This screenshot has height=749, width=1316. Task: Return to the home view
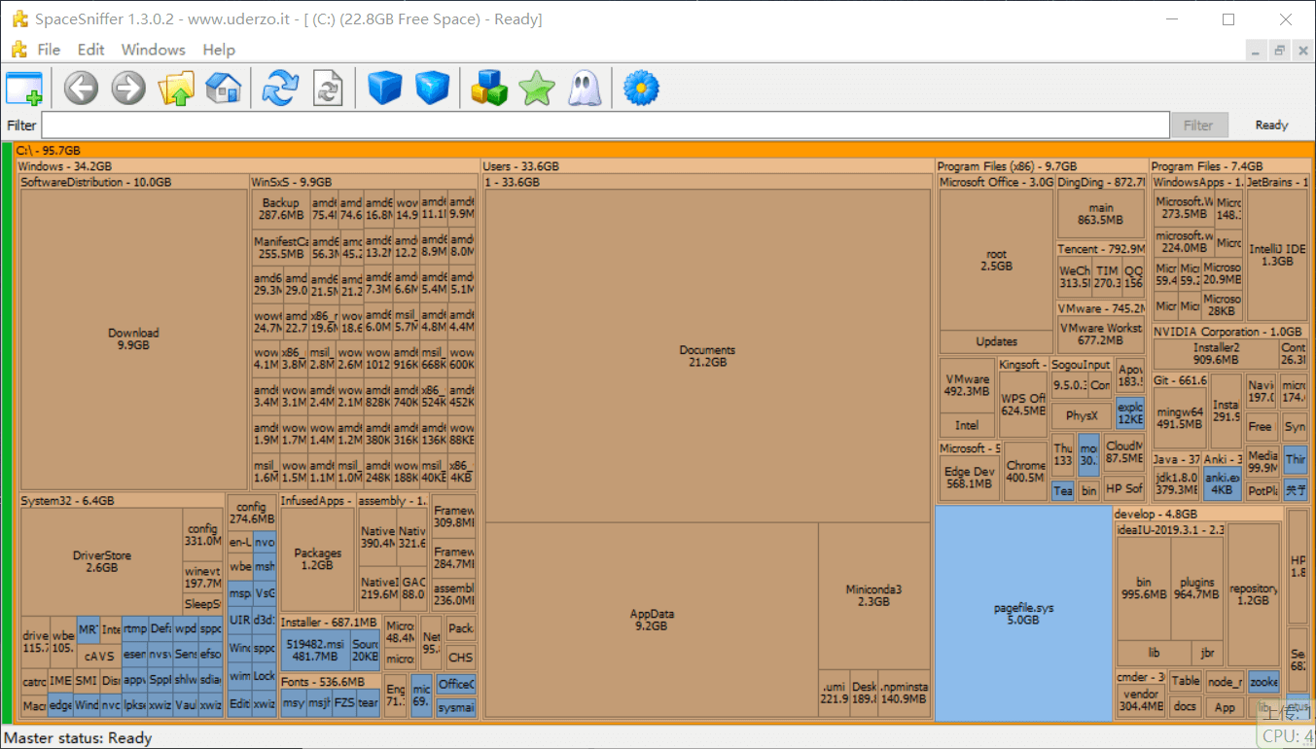(224, 89)
